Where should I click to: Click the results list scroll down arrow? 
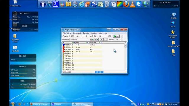click(126, 69)
